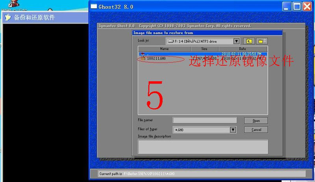The height and width of the screenshot is (182, 315).
Task: Click the drive icon in Look in box
Action: coord(171,41)
